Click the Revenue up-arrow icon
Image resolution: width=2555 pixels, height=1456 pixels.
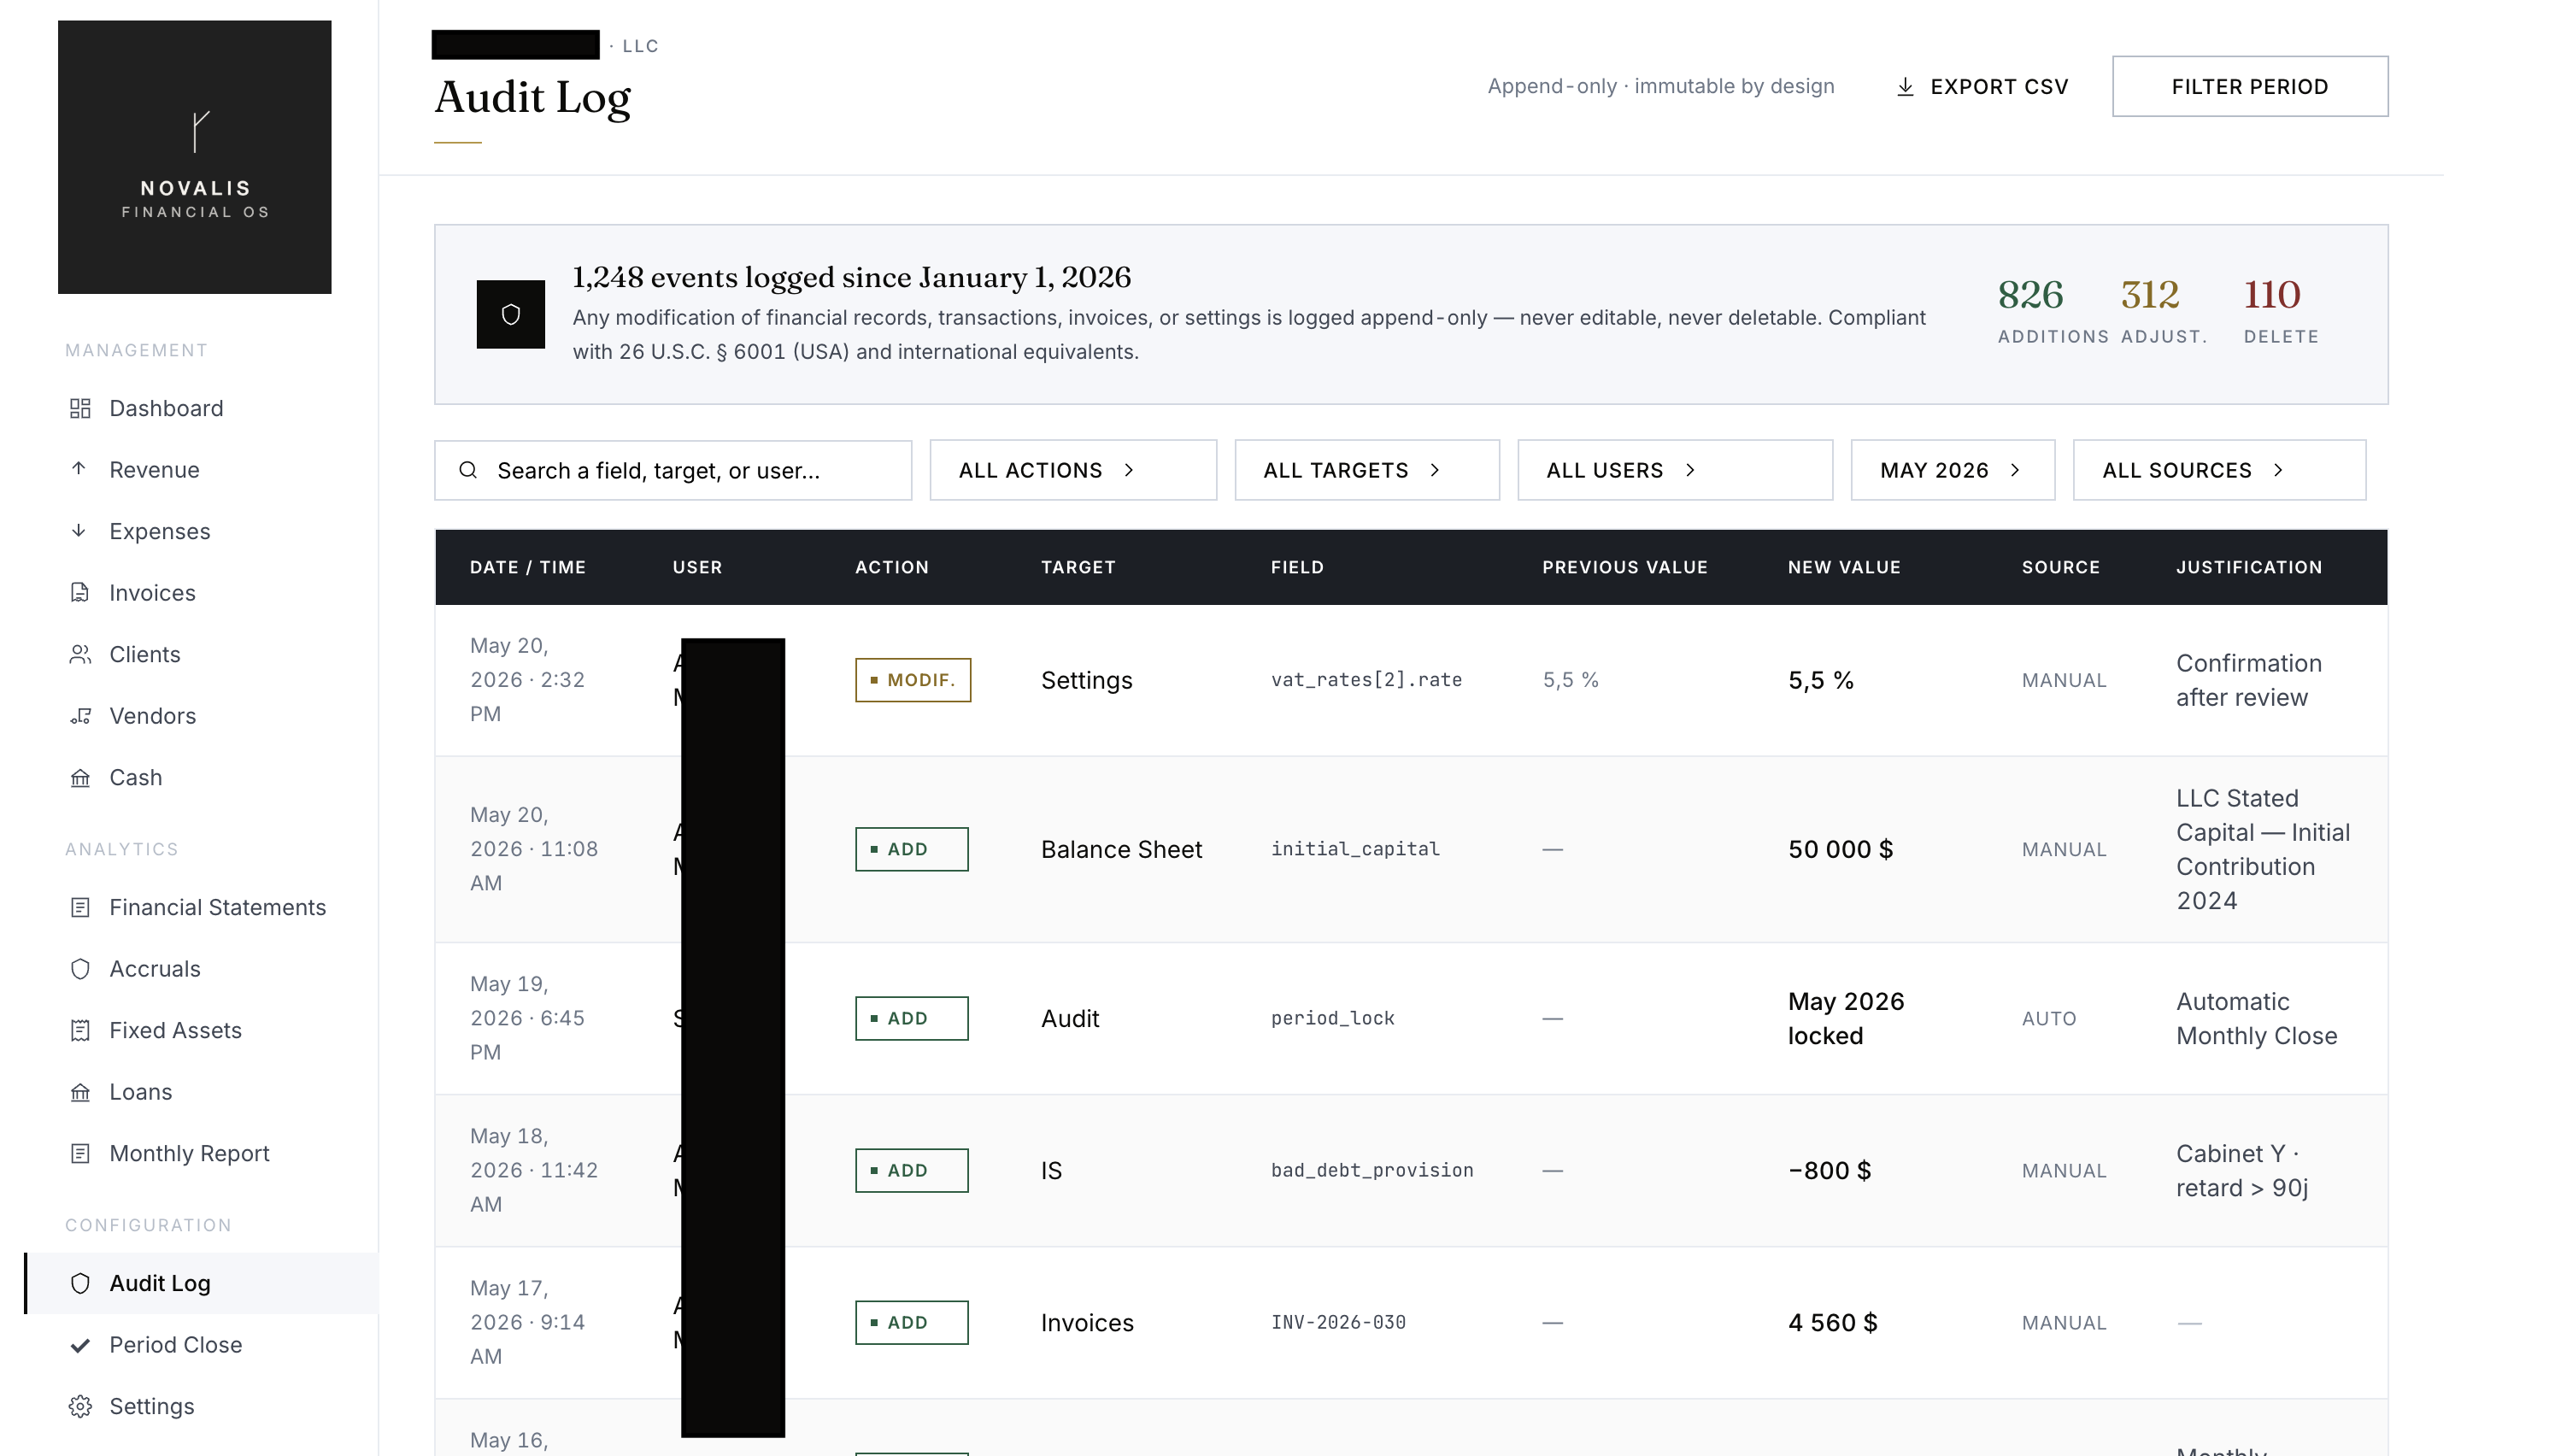point(79,469)
